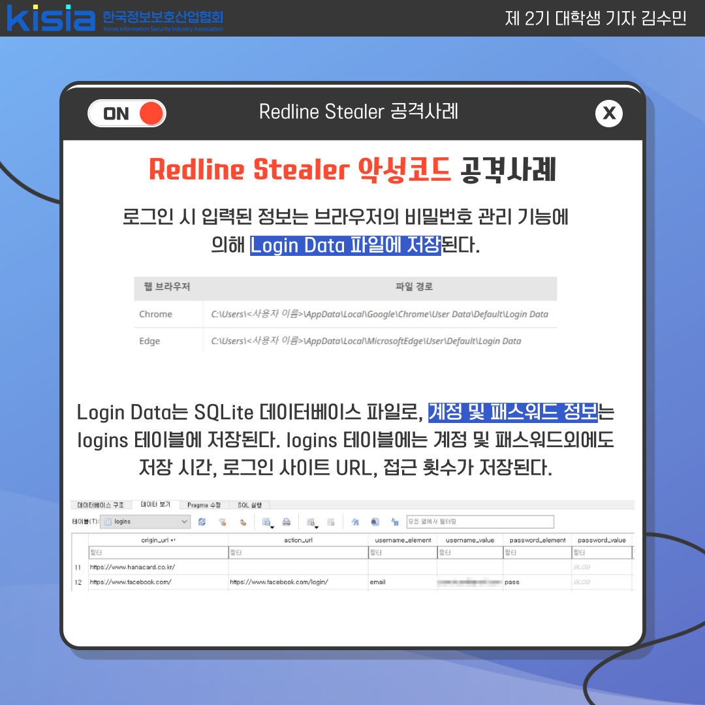This screenshot has width=705, height=705.
Task: Click the password_element column header
Action: 537,540
